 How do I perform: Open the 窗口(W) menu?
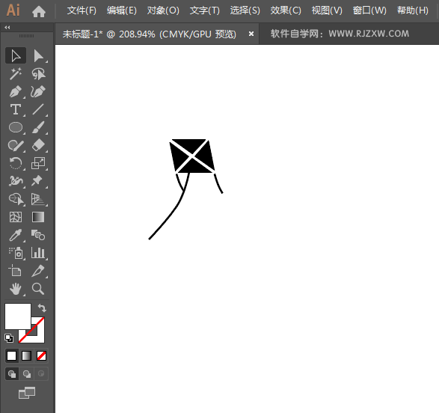click(x=369, y=10)
